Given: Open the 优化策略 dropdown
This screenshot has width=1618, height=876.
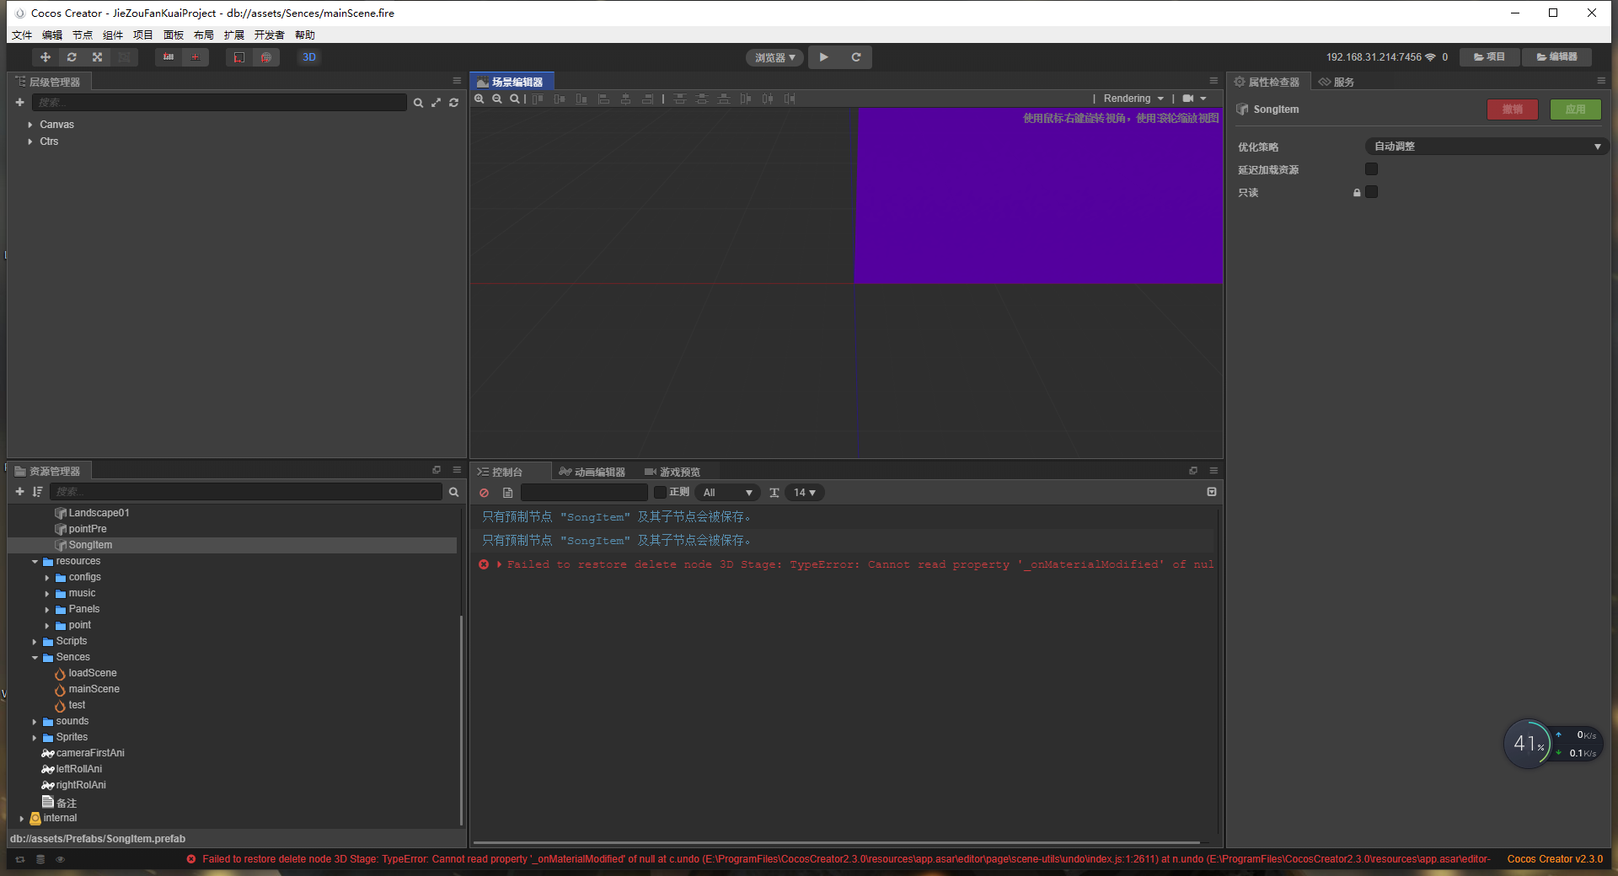Looking at the screenshot, I should 1487,147.
